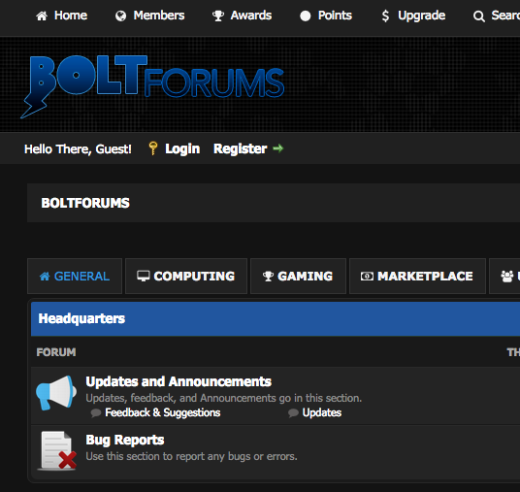This screenshot has width=520, height=492.
Task: Open Feedback & Suggestions subforum
Action: click(x=163, y=412)
